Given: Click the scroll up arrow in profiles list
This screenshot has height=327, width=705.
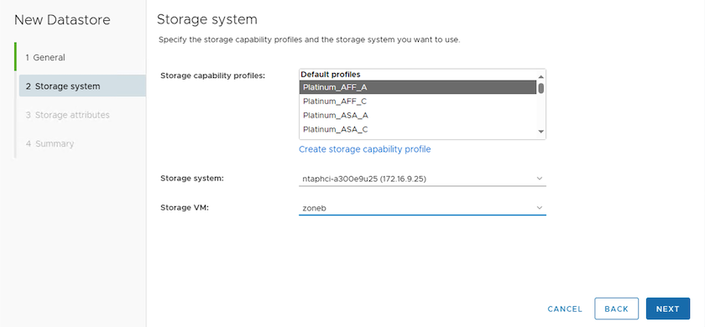Looking at the screenshot, I should tap(540, 76).
